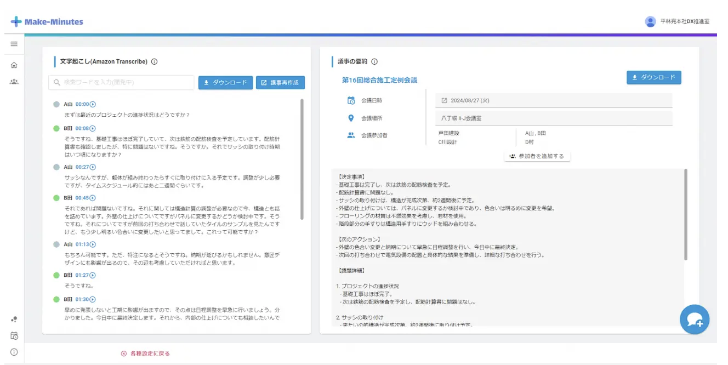Click the 各種設定に戻る link

point(145,353)
